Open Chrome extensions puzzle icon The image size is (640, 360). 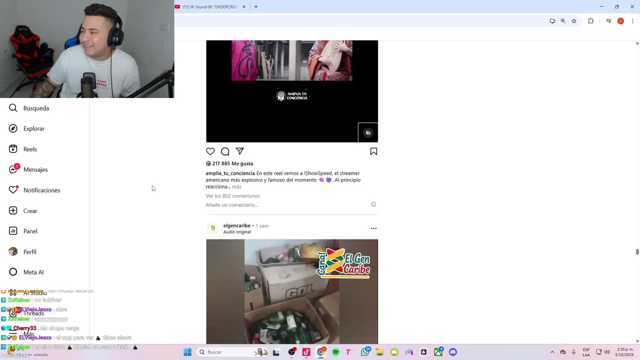click(x=590, y=21)
